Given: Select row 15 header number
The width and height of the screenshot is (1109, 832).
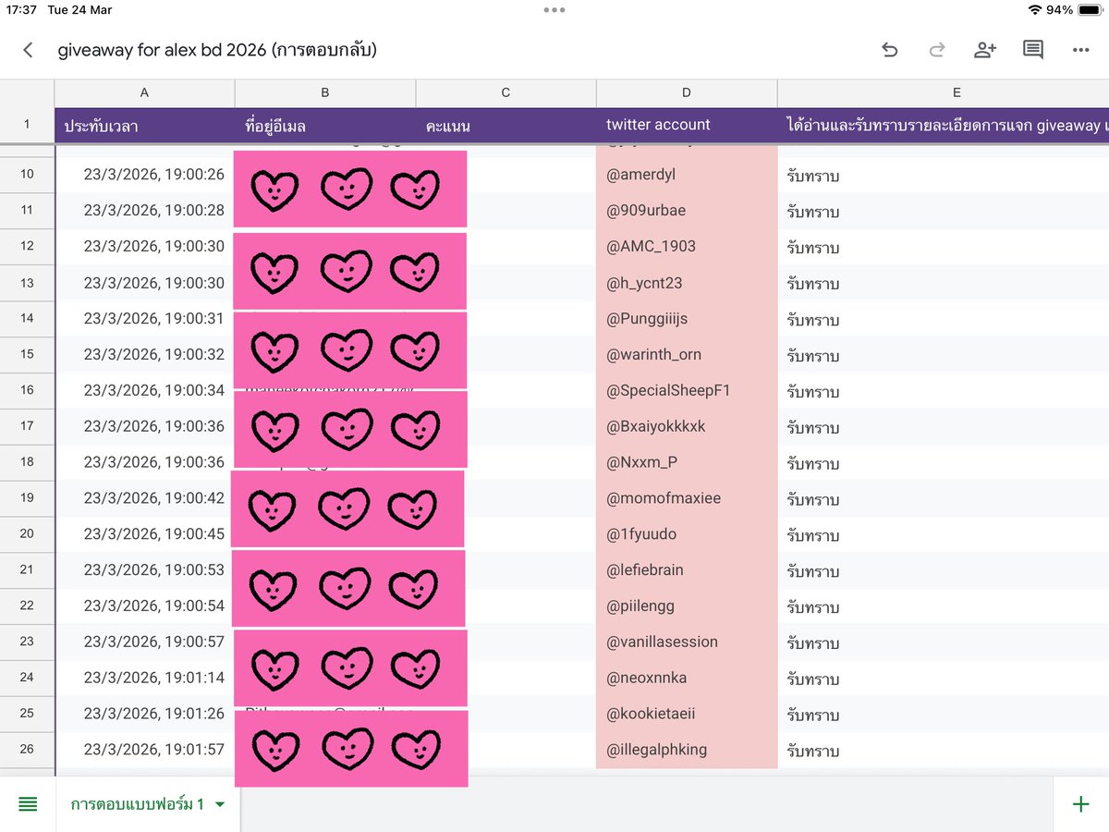Looking at the screenshot, I should click(27, 354).
